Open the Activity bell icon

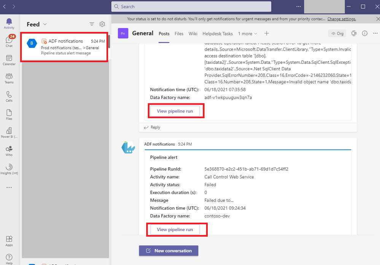pyautogui.click(x=9, y=24)
